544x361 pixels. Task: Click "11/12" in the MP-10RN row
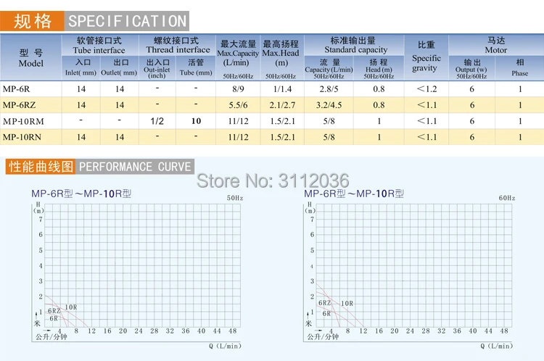pyautogui.click(x=238, y=137)
